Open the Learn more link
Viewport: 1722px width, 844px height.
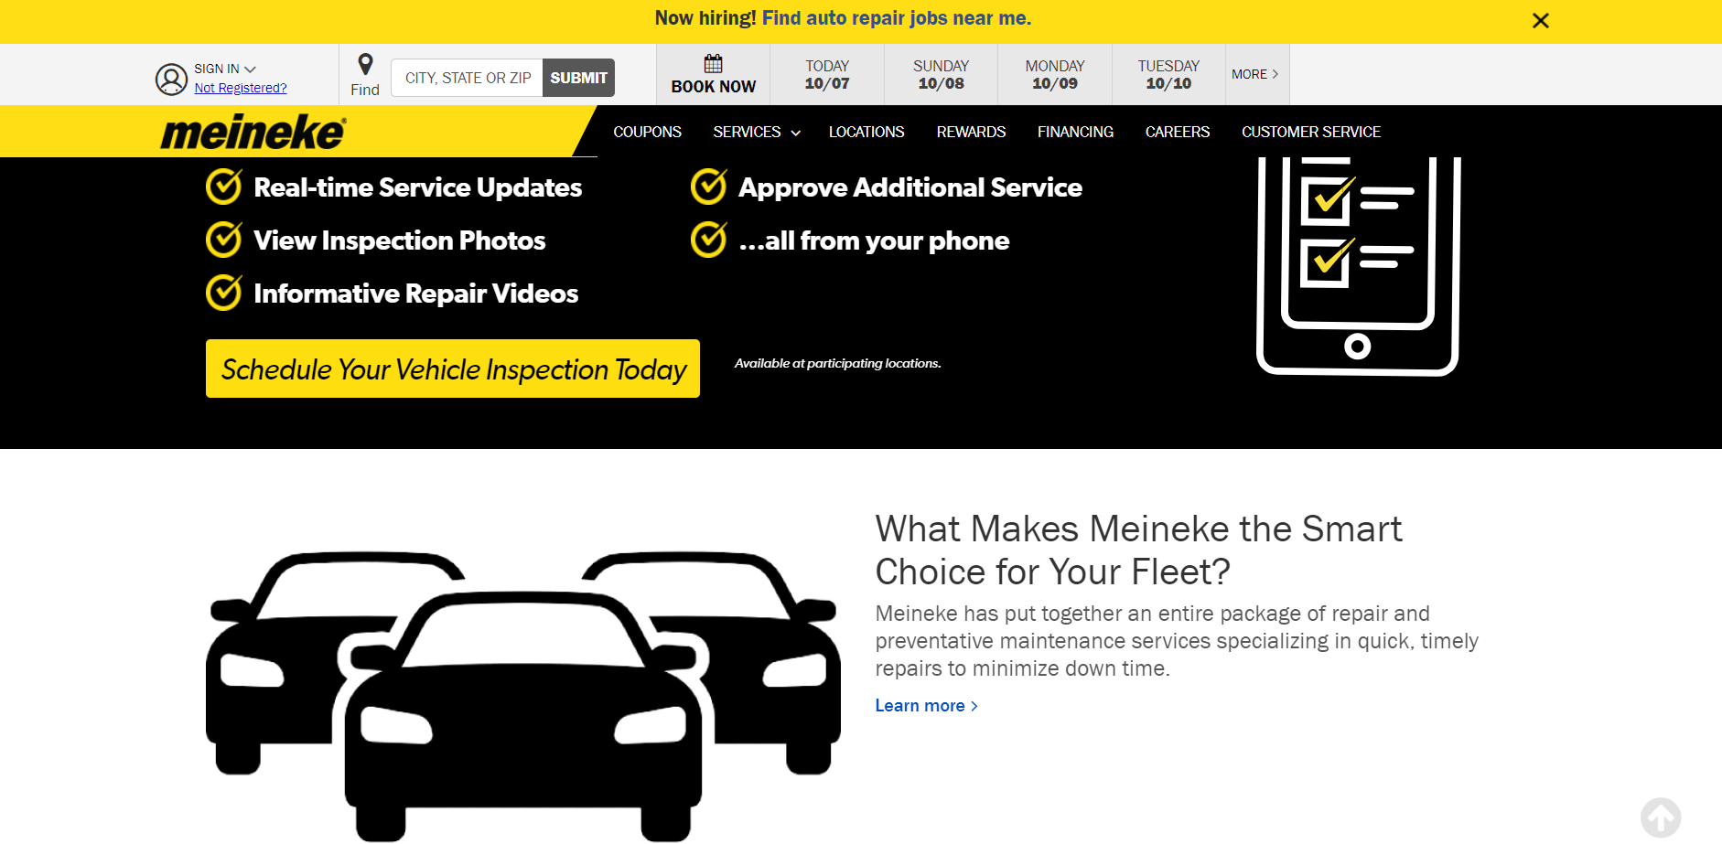click(920, 705)
